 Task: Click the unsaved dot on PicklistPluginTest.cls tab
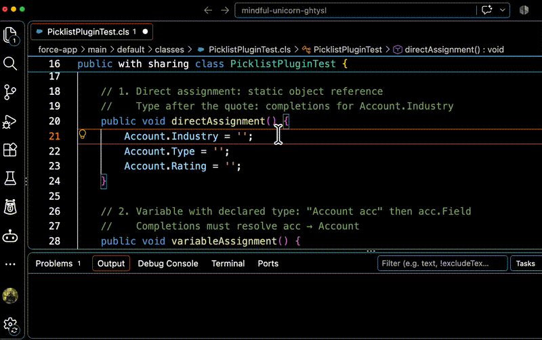145,32
